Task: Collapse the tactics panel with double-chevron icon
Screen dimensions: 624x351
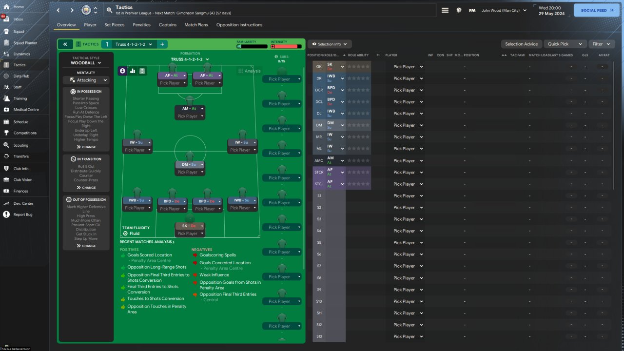Action: point(65,44)
